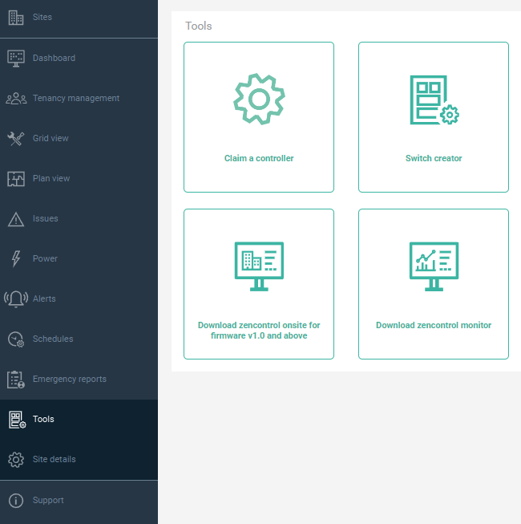Open the Schedules page
Screen dimensions: 521x524
[x=79, y=339]
